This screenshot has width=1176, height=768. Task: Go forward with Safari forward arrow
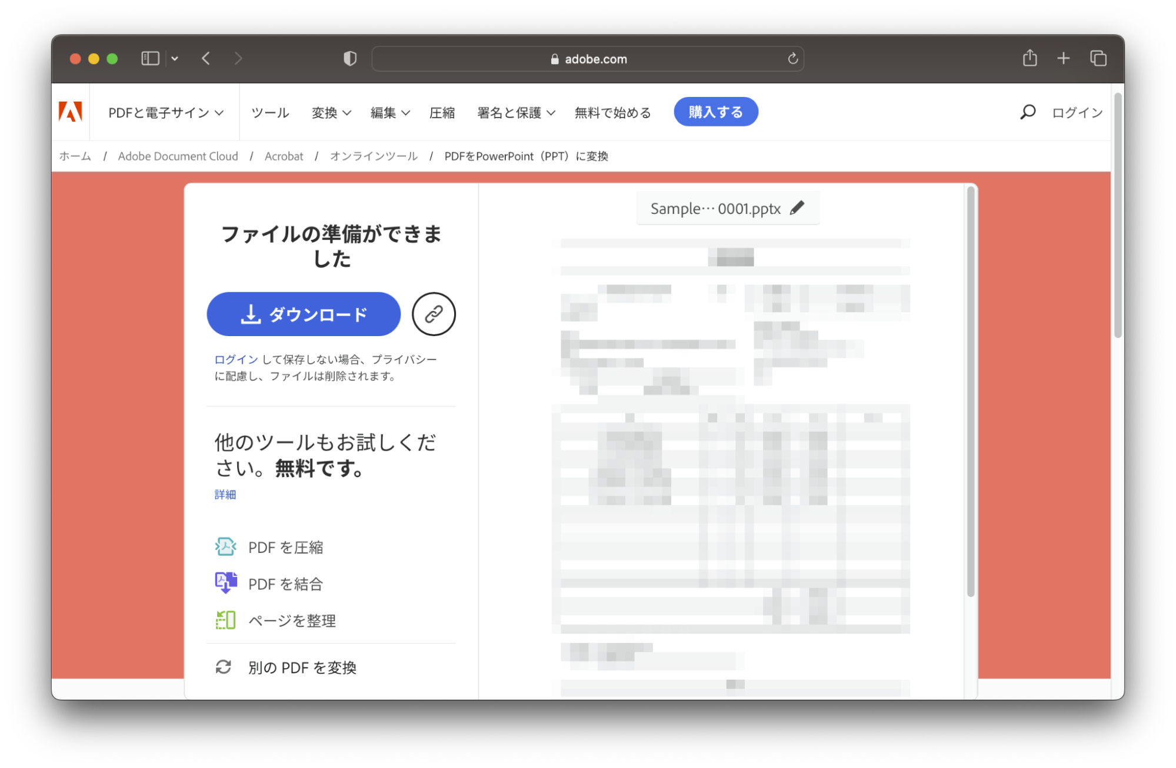(x=238, y=58)
